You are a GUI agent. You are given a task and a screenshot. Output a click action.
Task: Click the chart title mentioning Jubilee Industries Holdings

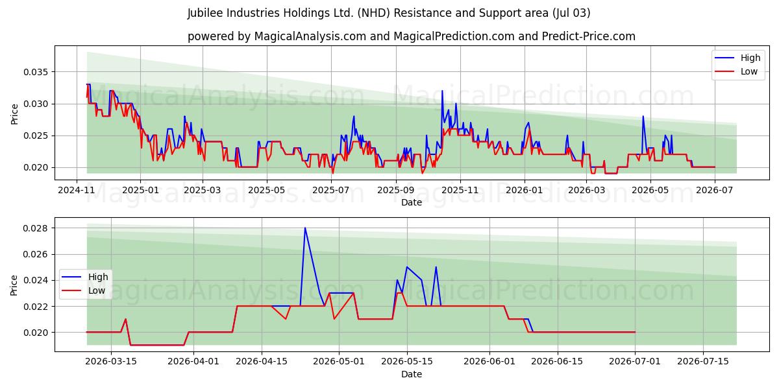[389, 13]
